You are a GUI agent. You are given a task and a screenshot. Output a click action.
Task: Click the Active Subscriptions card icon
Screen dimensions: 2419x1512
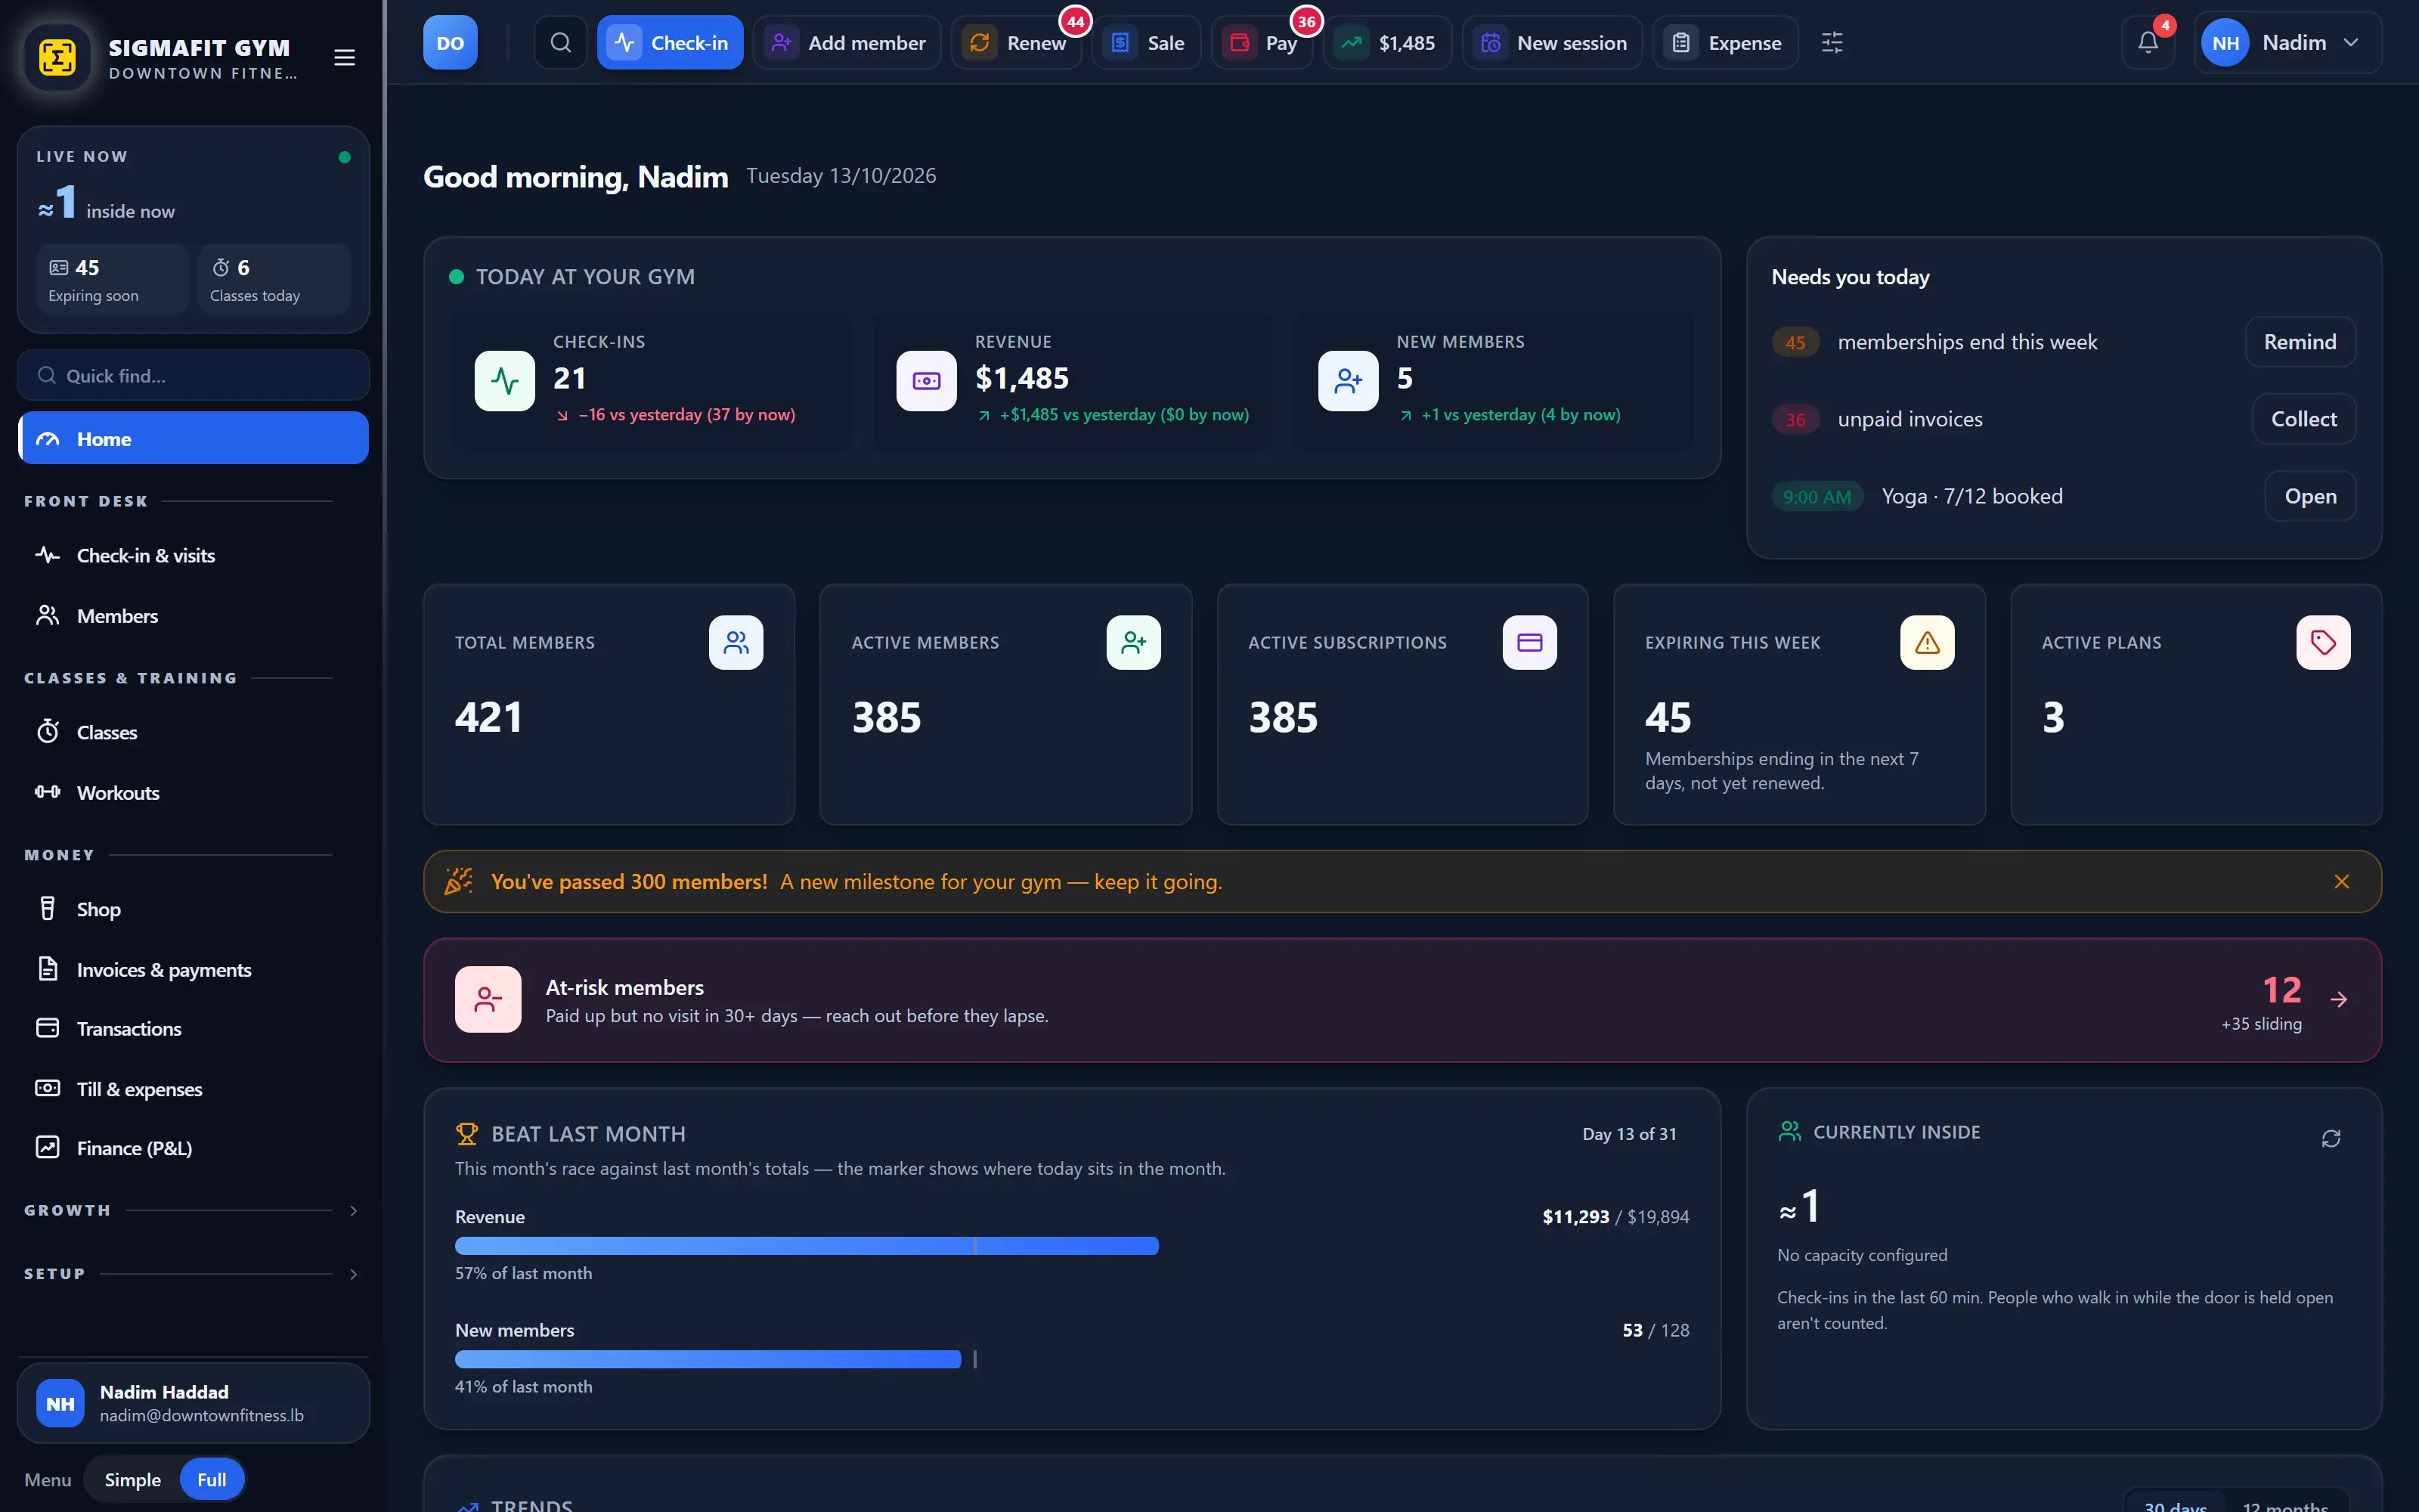pyautogui.click(x=1529, y=642)
